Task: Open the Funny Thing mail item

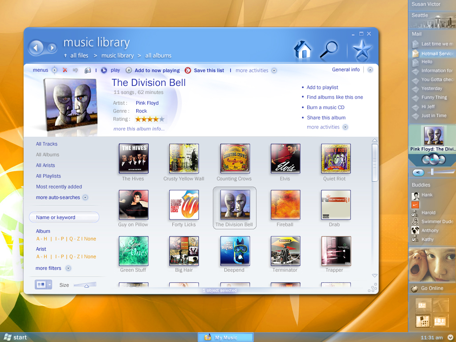Action: 434,98
